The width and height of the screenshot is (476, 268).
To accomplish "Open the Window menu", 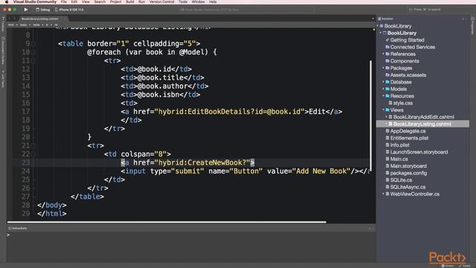I will (198, 1).
